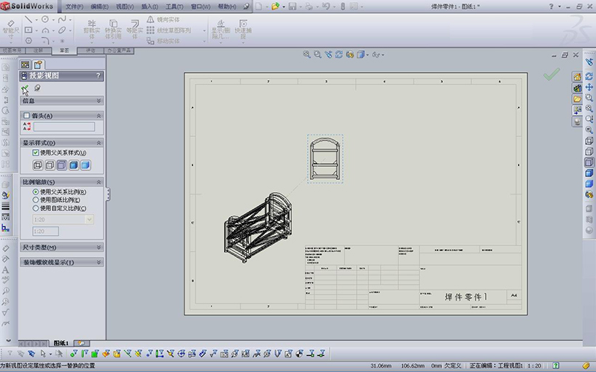Click the 1:20 custom scale text field
The width and height of the screenshot is (596, 372).
pyautogui.click(x=46, y=231)
